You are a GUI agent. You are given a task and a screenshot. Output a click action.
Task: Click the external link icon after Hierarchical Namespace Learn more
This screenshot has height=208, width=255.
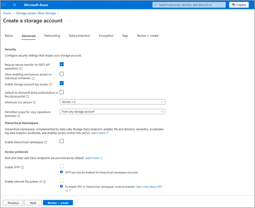point(107,133)
